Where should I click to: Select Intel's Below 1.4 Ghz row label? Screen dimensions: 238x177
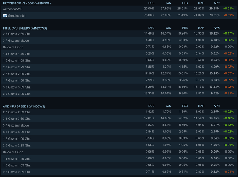[13, 47]
